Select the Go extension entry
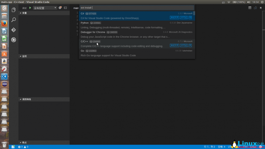The image size is (265, 149). [137, 53]
